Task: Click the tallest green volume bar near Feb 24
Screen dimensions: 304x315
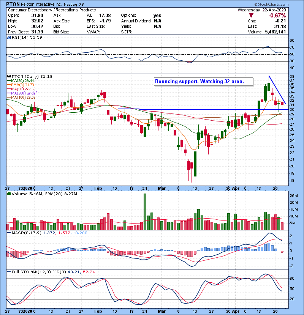Action: click(x=145, y=212)
